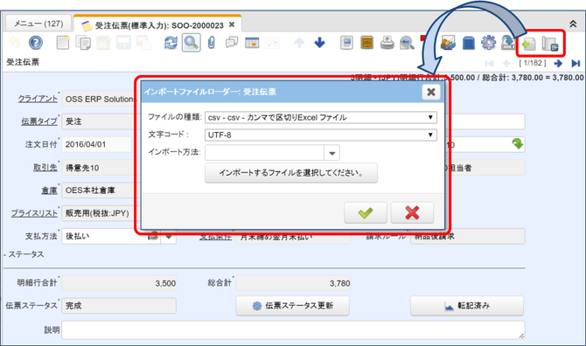Viewport: 586px width, 346px height.
Task: Click the Zoom Across magnifier icon
Action: pyautogui.click(x=407, y=43)
